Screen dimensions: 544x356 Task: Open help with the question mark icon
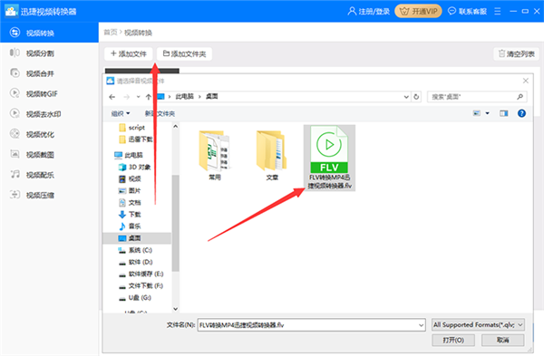(x=521, y=113)
